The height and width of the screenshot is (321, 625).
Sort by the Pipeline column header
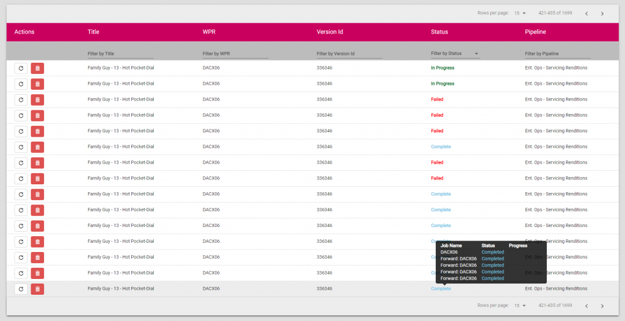coord(535,32)
